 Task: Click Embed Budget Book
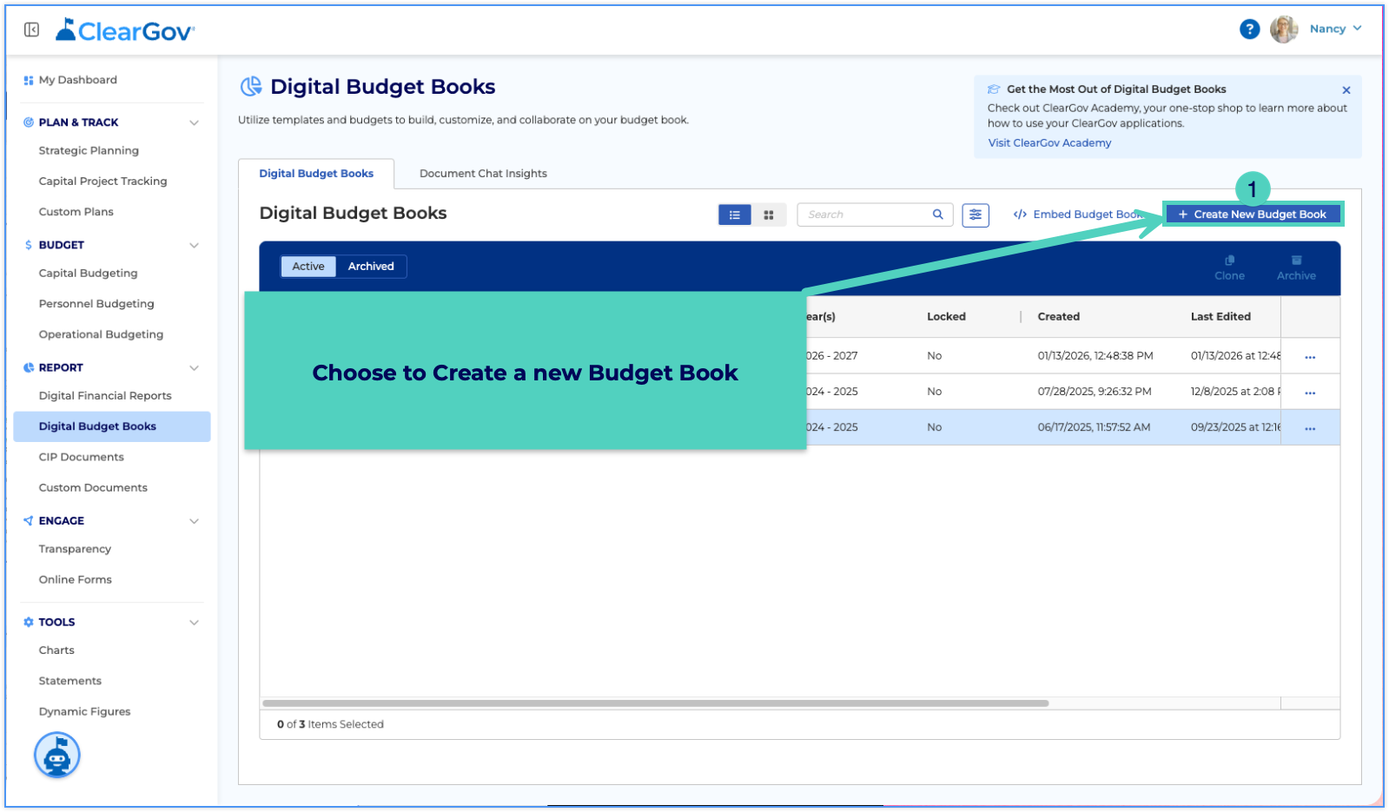pos(1077,215)
